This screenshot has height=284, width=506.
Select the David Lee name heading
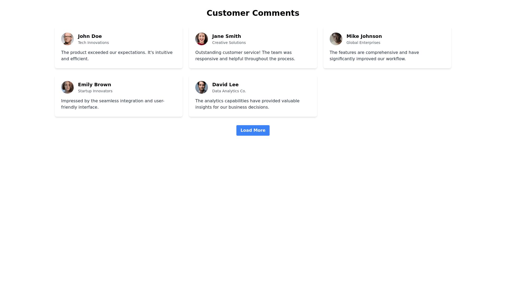(225, 85)
